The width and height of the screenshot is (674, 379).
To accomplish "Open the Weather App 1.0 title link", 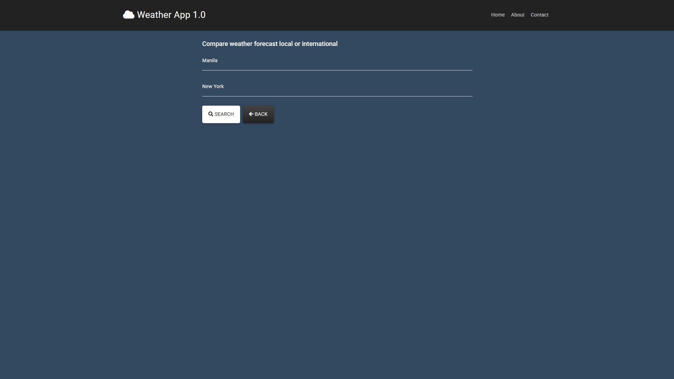I will tap(171, 15).
